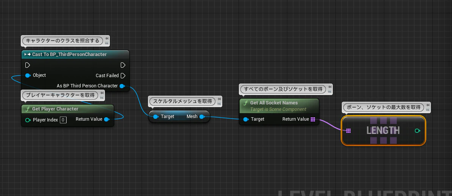This screenshot has width=452, height=196.
Task: Click the As BP Third Person Character pin
Action: click(122, 86)
